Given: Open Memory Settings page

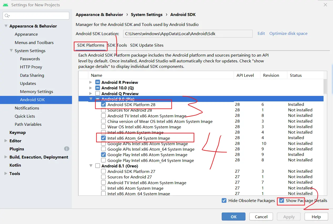Looking at the screenshot, I should [37, 92].
